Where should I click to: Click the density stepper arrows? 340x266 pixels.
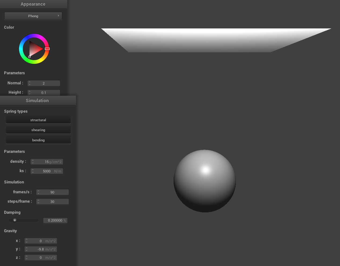[x=33, y=162]
